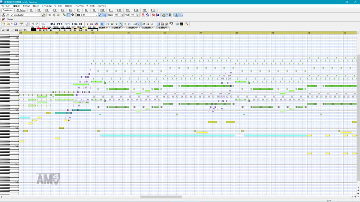This screenshot has height=202, width=360.
Task: Click the horizontal scrollbar thumb
Action: click(161, 197)
